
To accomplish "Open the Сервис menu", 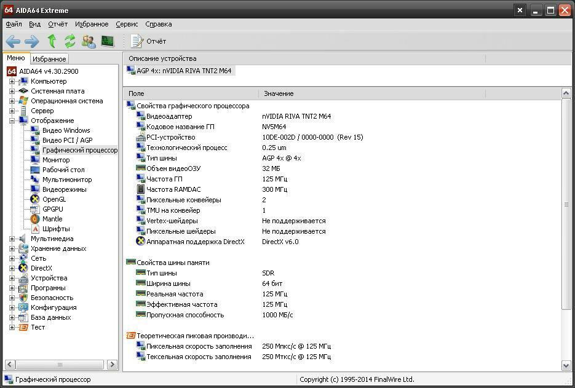I will coord(127,24).
